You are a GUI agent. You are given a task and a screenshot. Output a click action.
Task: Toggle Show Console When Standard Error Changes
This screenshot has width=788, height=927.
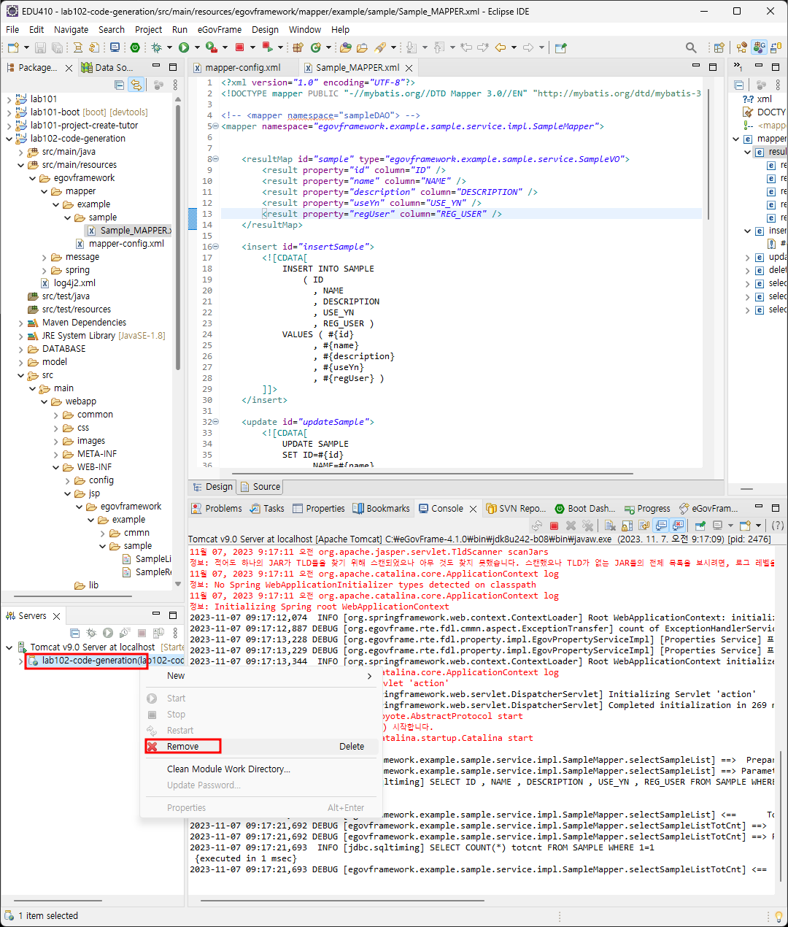point(678,526)
